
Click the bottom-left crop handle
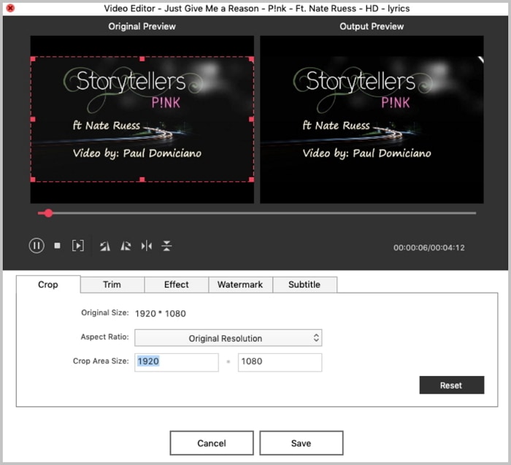pyautogui.click(x=33, y=180)
